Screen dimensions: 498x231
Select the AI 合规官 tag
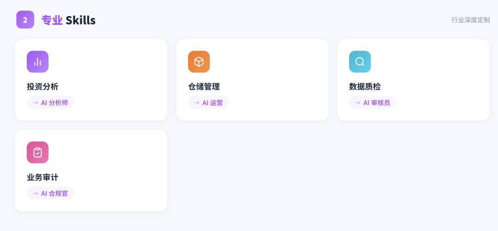pyautogui.click(x=54, y=194)
